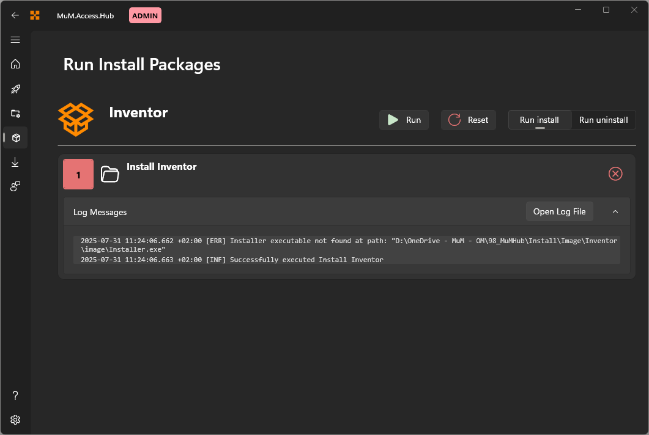Open the folder settings sidebar icon
The width and height of the screenshot is (649, 435).
(x=15, y=113)
